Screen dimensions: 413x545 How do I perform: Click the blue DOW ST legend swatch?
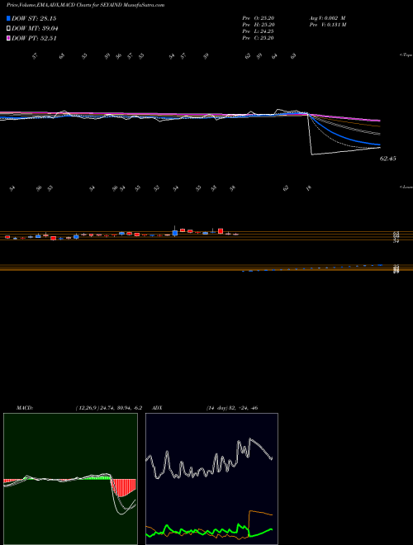point(8,18)
